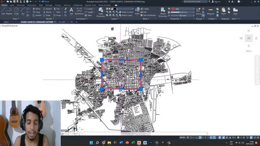Open Windows Start menu
This screenshot has width=260, height=146.
tap(91, 143)
